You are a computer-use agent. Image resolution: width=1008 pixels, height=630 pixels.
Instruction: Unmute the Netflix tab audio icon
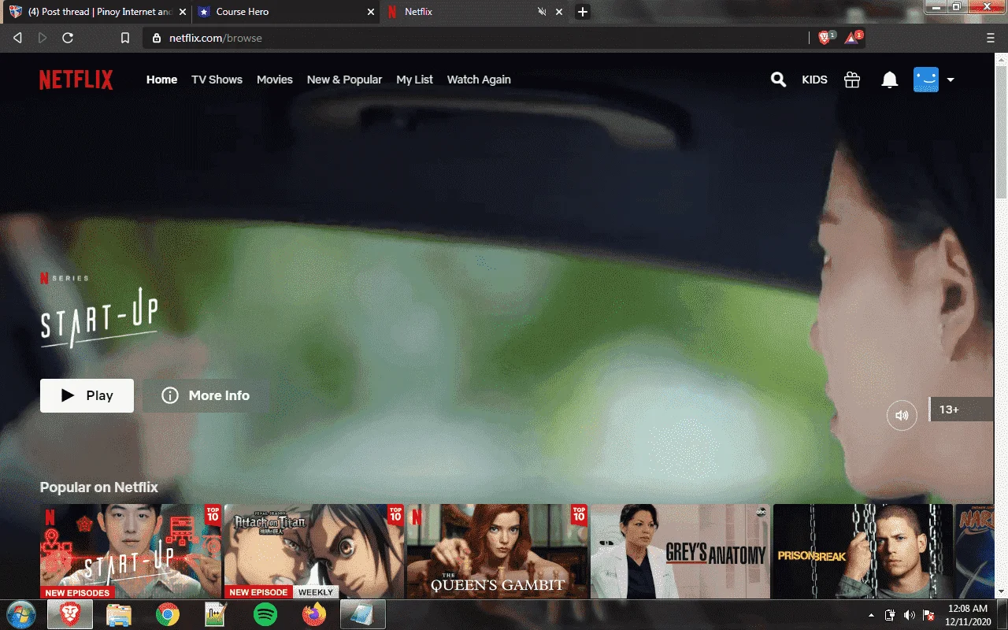coord(542,12)
